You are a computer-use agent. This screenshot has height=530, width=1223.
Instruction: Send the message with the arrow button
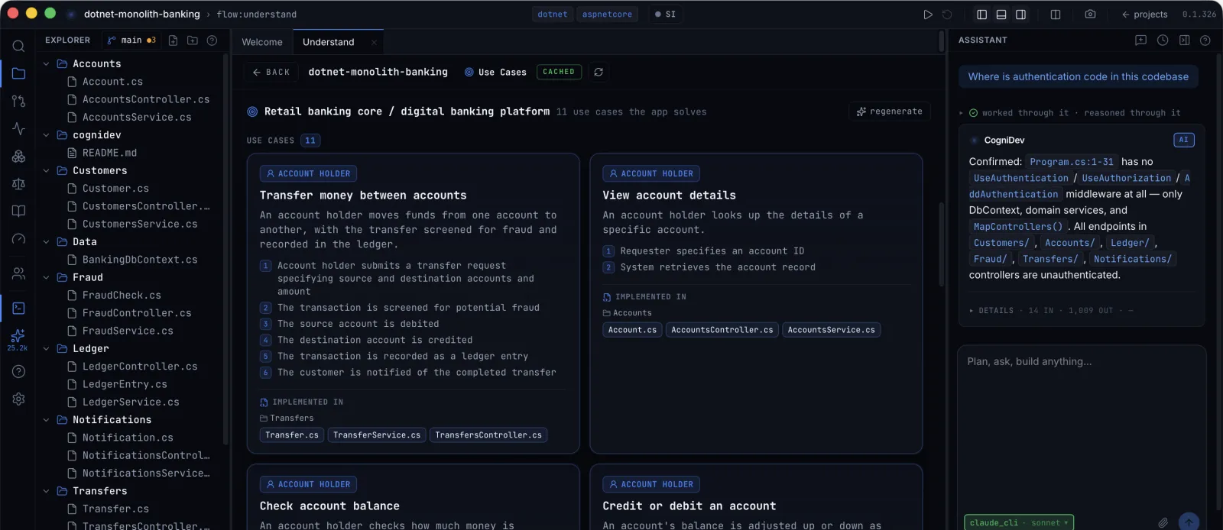tap(1189, 522)
